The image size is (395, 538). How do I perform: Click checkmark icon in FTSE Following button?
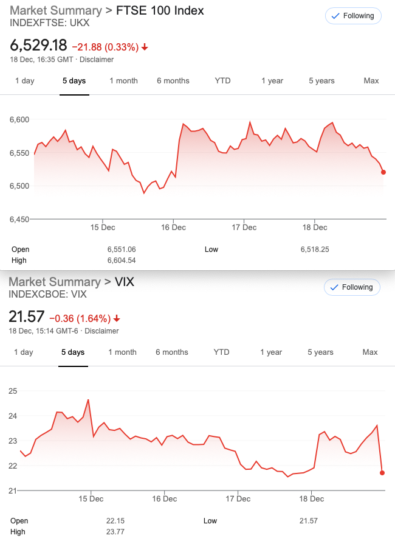(x=335, y=16)
